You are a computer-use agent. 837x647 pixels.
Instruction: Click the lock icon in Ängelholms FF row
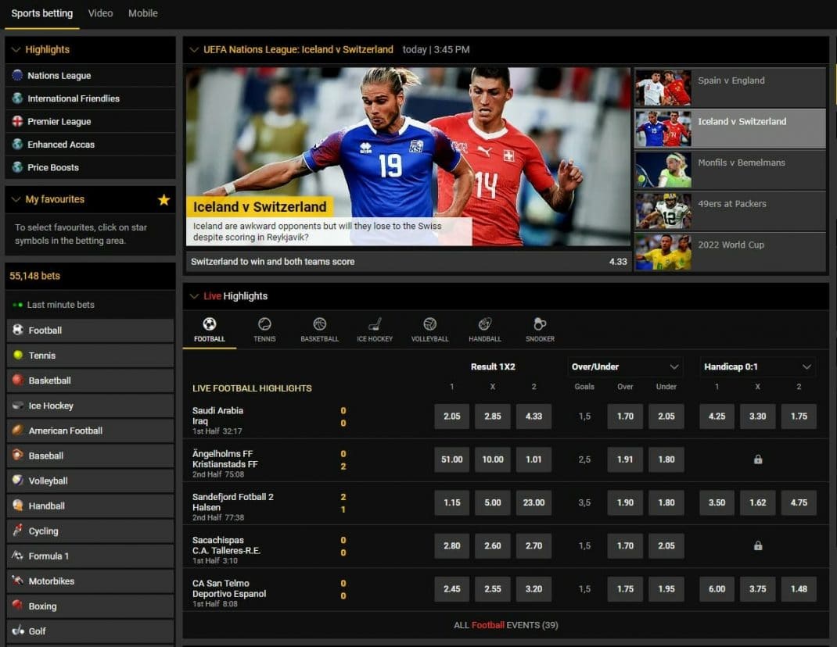click(757, 459)
